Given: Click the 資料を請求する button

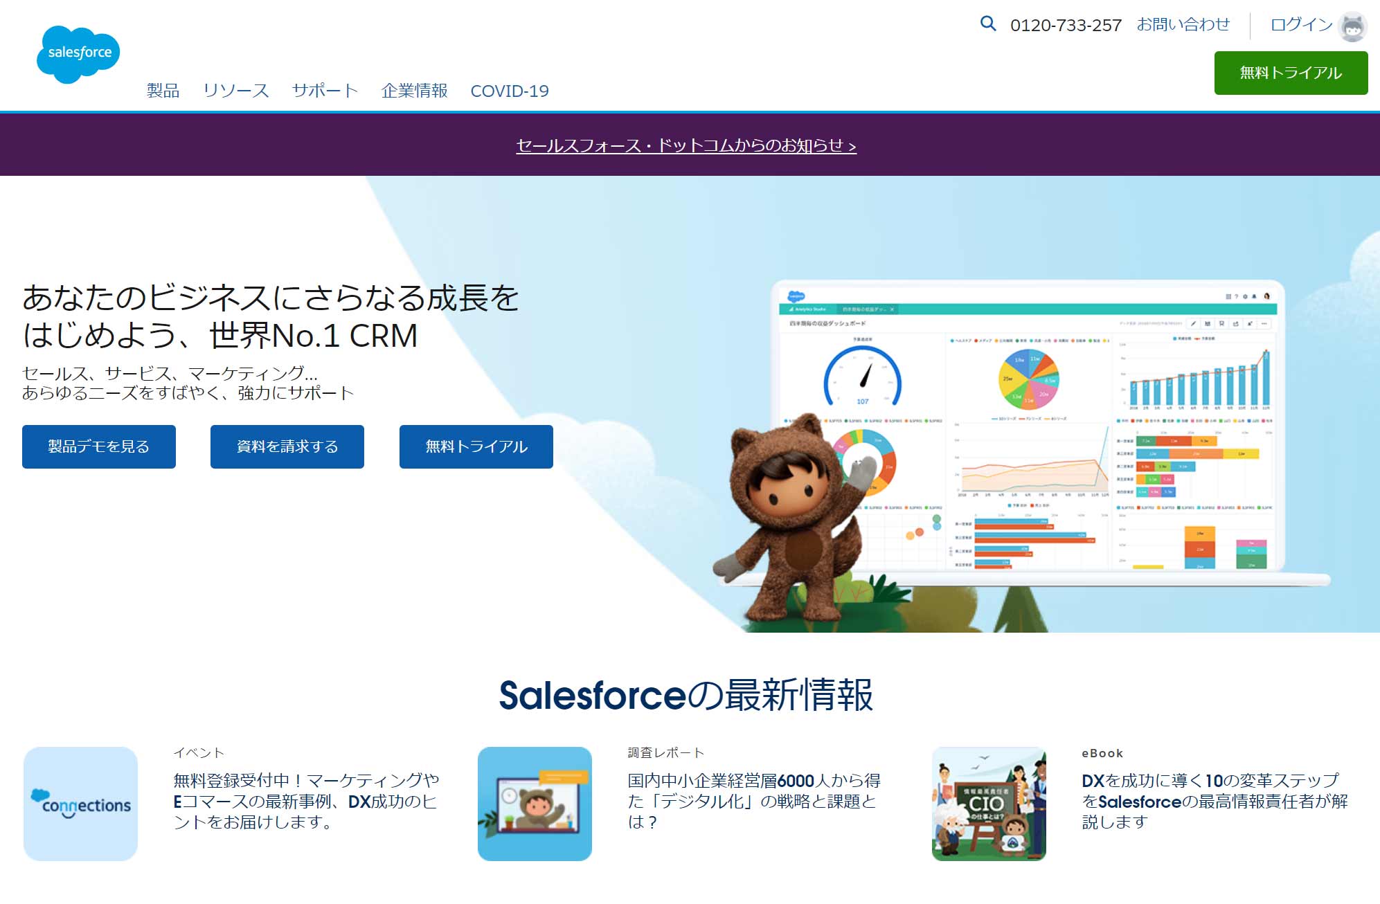Looking at the screenshot, I should [x=287, y=446].
